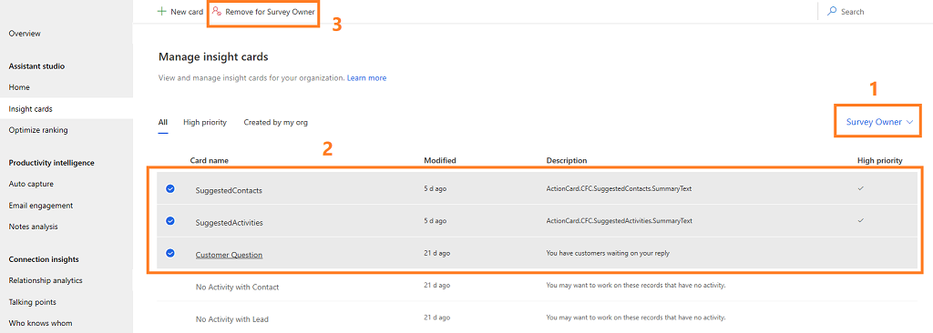Select the No Activity with Contact card
Viewport: 933px width, 333px height.
pyautogui.click(x=238, y=288)
